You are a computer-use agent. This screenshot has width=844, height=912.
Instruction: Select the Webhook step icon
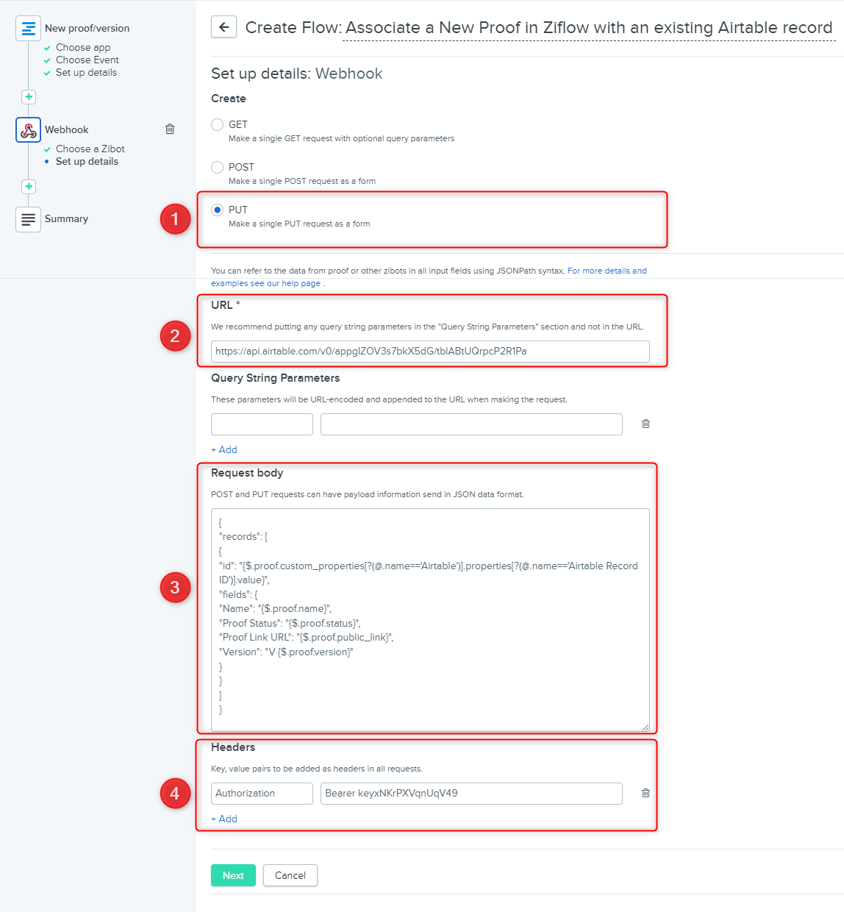[x=28, y=130]
